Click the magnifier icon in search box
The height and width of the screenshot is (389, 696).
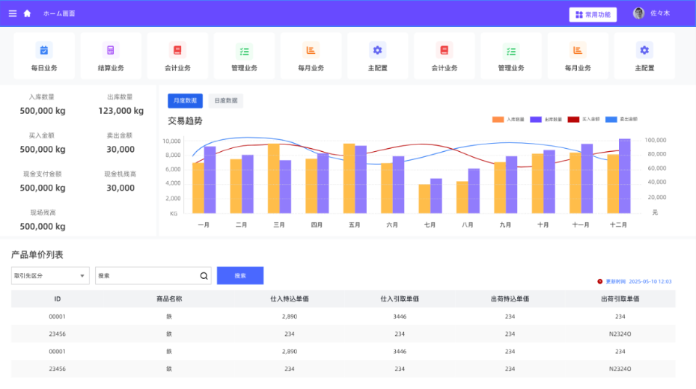pos(204,276)
